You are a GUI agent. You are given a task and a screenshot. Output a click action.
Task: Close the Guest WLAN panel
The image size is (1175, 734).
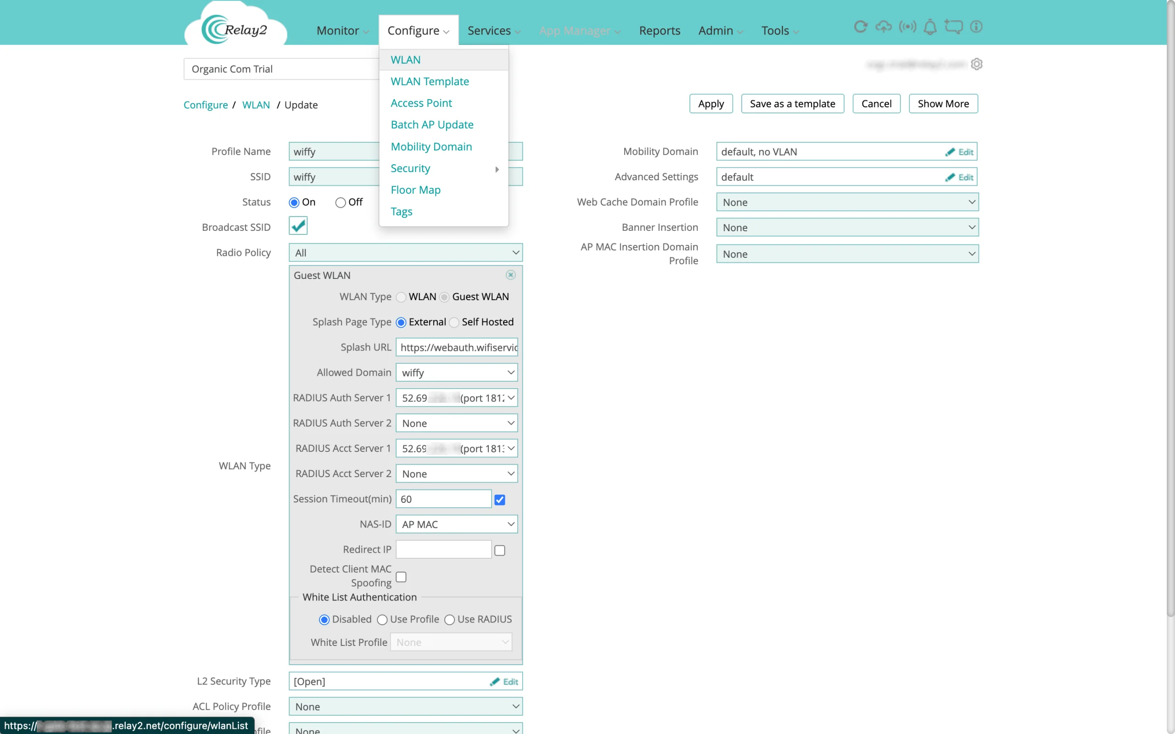(x=510, y=275)
